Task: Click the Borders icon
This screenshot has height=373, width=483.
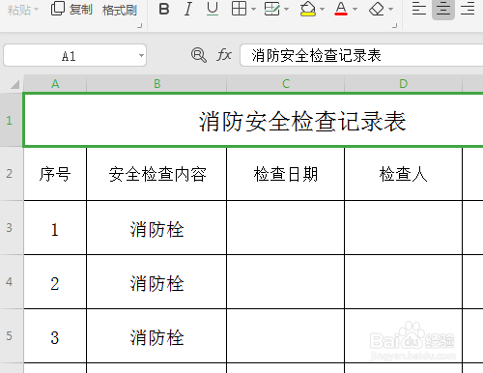Action: tap(239, 9)
